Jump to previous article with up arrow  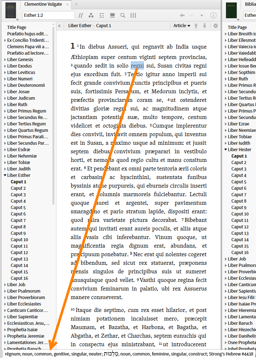pyautogui.click(x=196, y=26)
